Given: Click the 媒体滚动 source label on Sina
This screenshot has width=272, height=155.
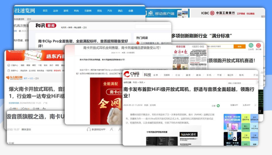Looking at the screenshot, I should tap(26, 129).
